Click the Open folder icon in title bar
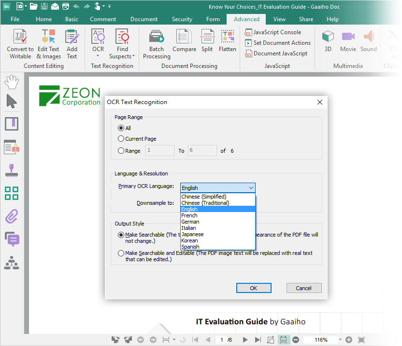The image size is (402, 346). 34,6
